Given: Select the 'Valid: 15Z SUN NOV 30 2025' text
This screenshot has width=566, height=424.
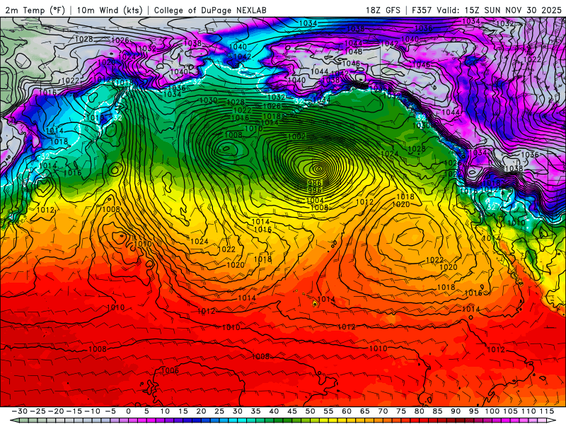Looking at the screenshot, I should click(499, 10).
